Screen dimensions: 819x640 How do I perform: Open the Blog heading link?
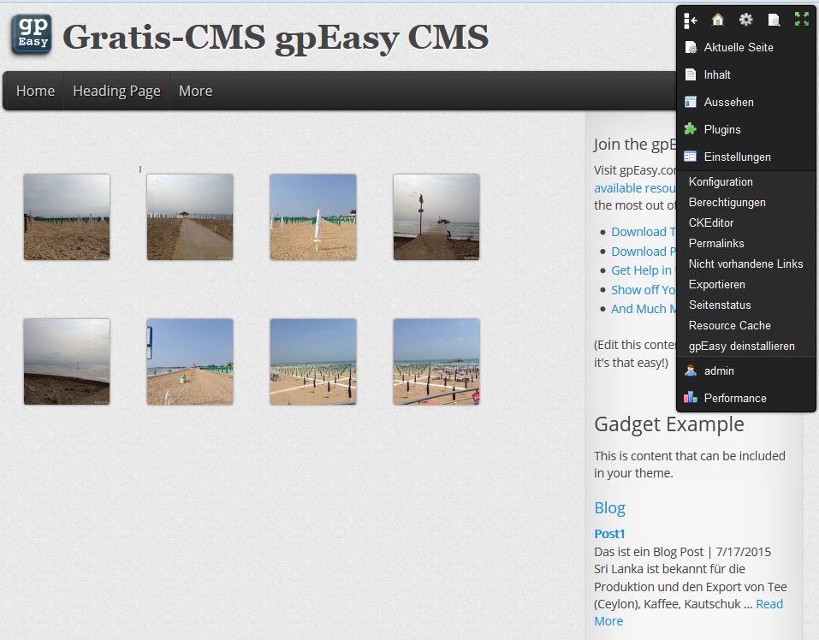[609, 508]
